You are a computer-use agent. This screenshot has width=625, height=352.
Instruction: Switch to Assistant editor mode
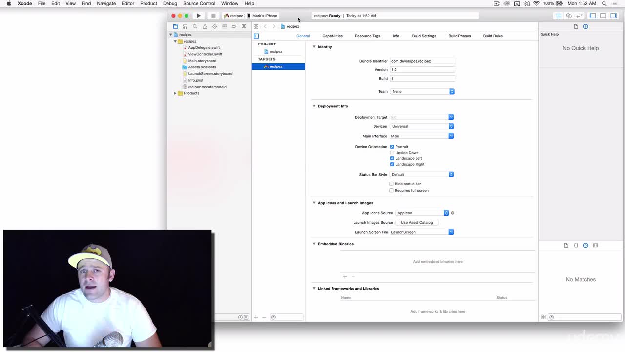[569, 16]
